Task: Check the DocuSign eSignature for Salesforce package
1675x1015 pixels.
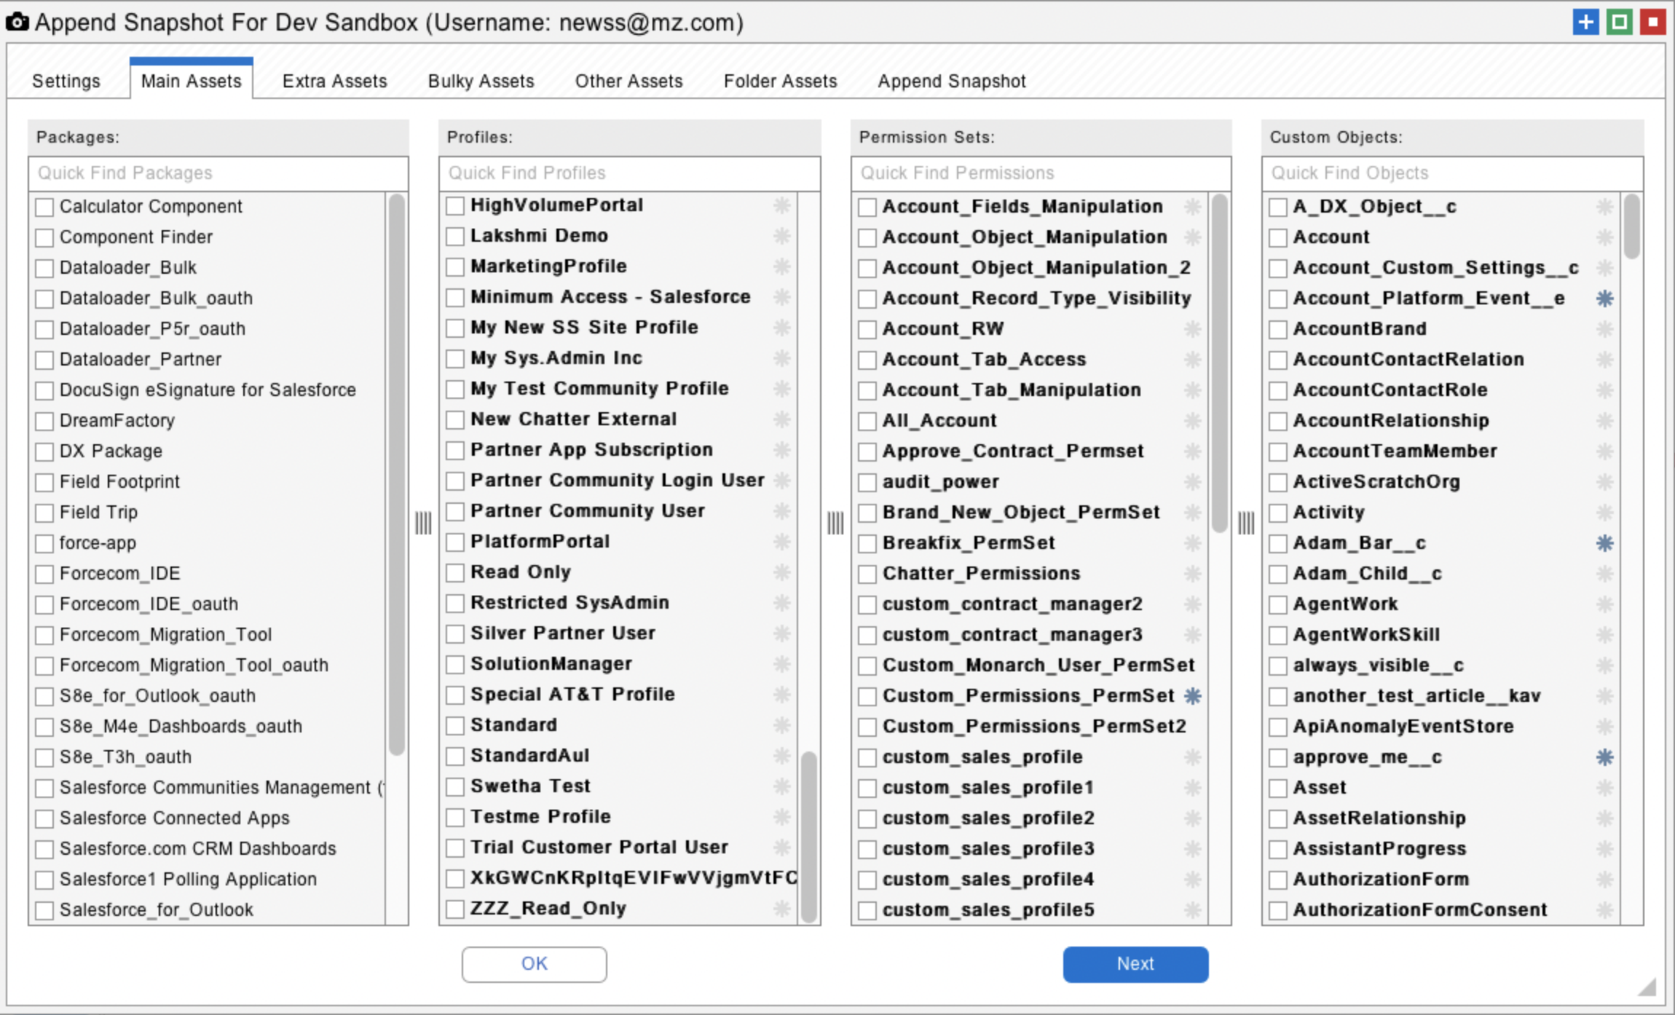Action: 44,390
